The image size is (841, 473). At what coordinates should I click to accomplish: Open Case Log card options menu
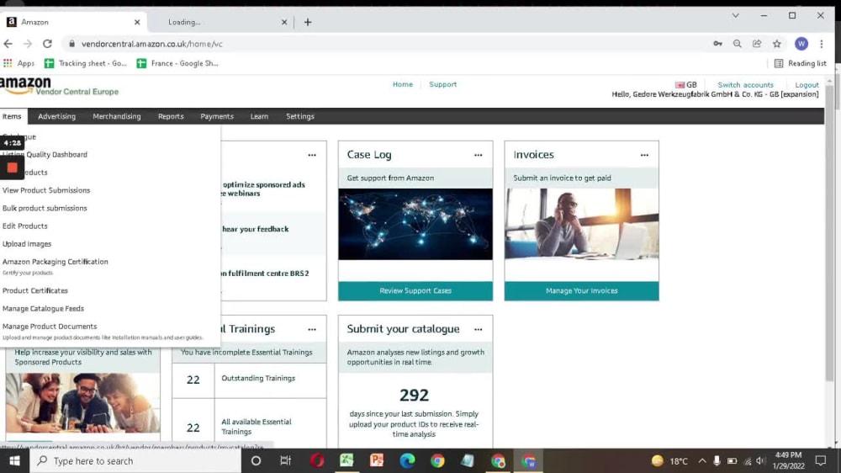pyautogui.click(x=478, y=155)
